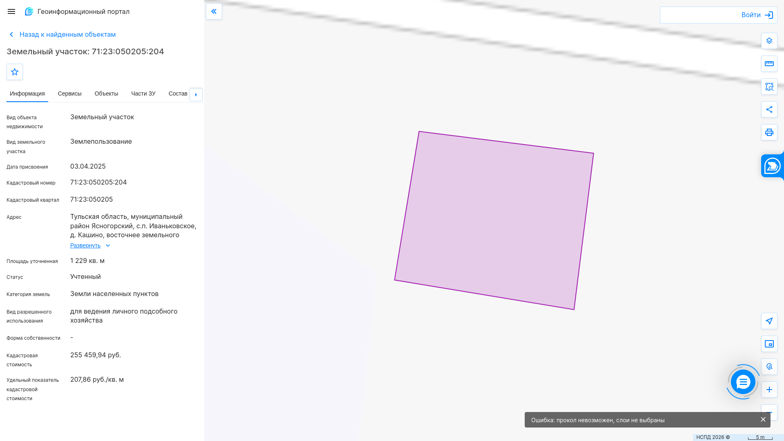Switch to the Части ЗУ tab

coord(143,94)
